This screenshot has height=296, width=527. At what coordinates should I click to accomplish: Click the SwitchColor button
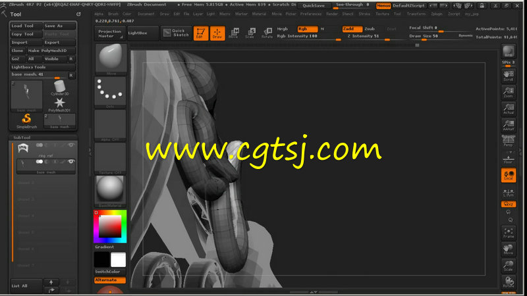pos(110,272)
